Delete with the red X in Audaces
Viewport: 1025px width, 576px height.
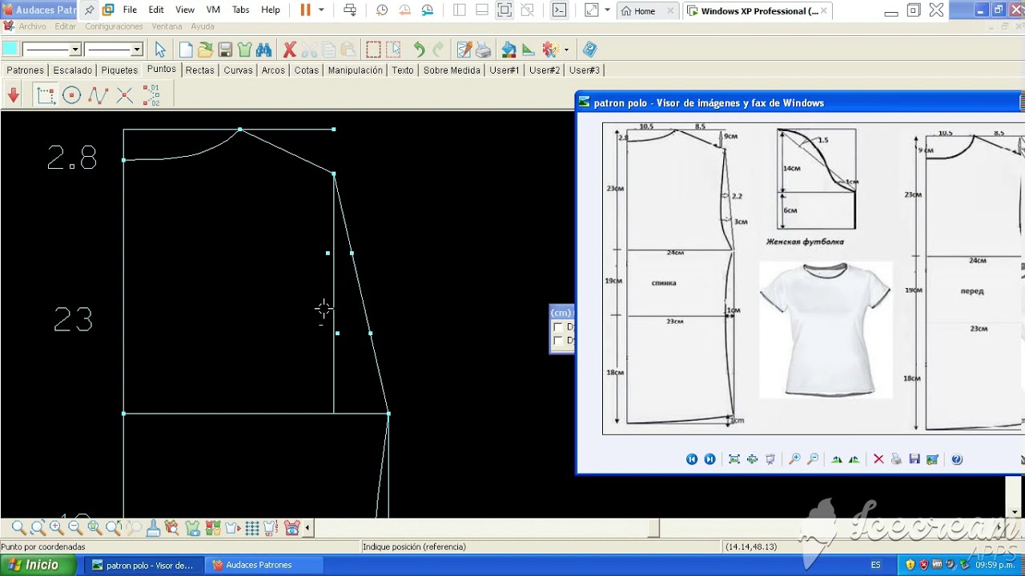[x=290, y=50]
